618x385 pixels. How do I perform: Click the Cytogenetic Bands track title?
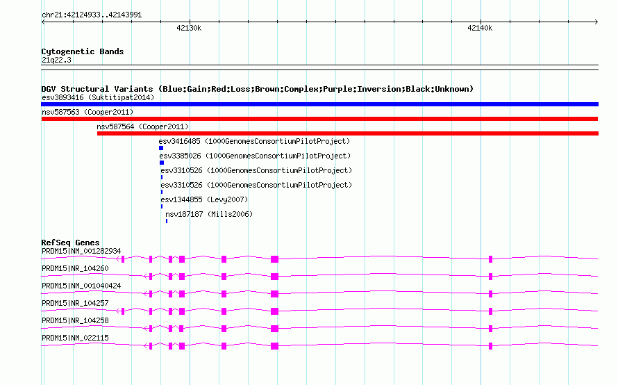coord(83,51)
